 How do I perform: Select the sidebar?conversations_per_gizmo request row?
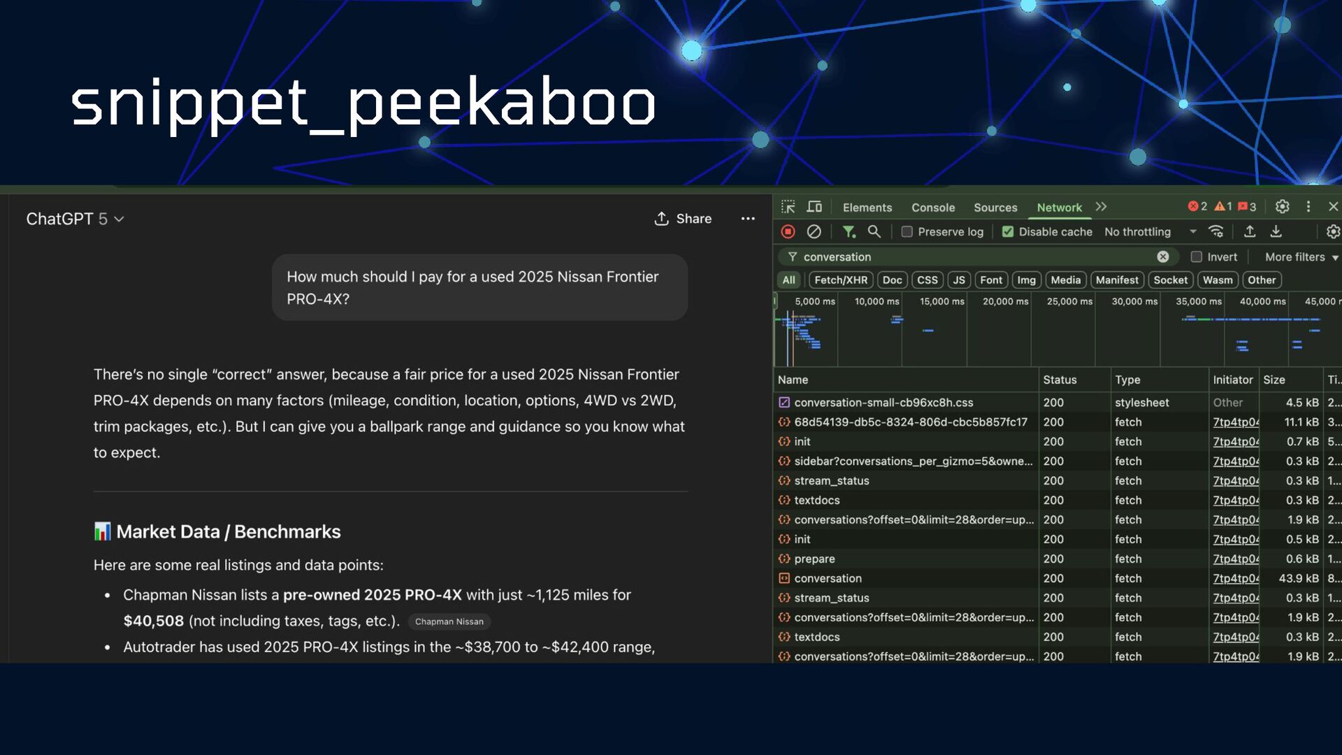coord(1057,461)
